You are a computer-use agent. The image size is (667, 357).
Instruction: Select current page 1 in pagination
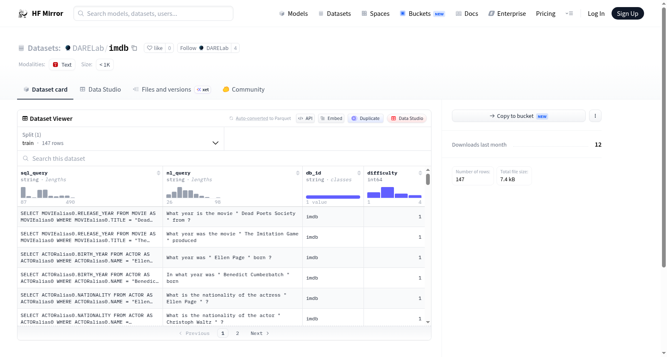pos(223,333)
